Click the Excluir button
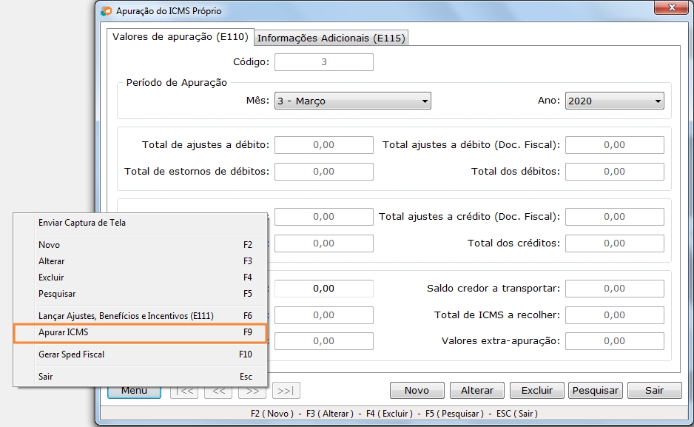Screen dimensions: 694x427 pos(536,390)
